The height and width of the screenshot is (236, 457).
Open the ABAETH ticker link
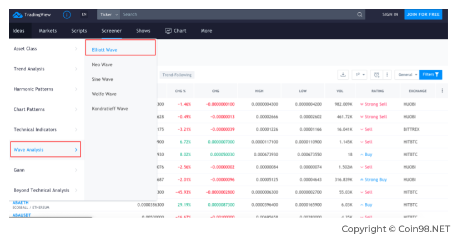(x=21, y=203)
